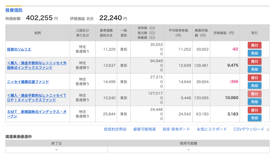Select the 14,499 base price cell
This screenshot has height=155, width=275.
click(109, 82)
